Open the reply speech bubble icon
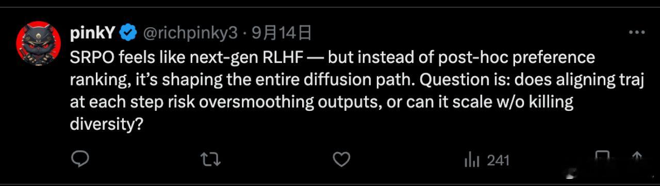Image resolution: width=660 pixels, height=186 pixels. [x=79, y=160]
